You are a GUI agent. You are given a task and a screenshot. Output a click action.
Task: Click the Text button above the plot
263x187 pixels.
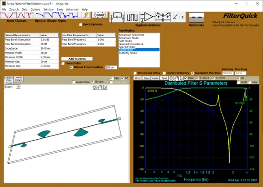click(x=164, y=78)
